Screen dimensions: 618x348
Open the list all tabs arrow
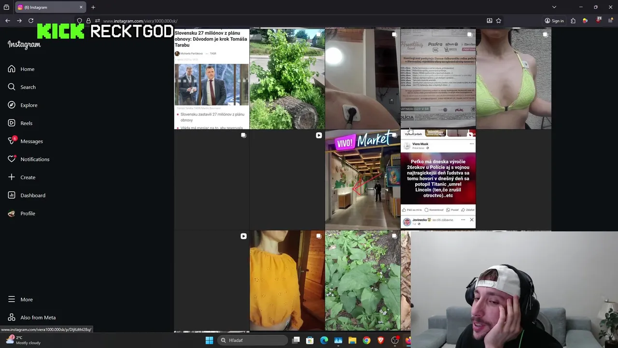(x=554, y=7)
